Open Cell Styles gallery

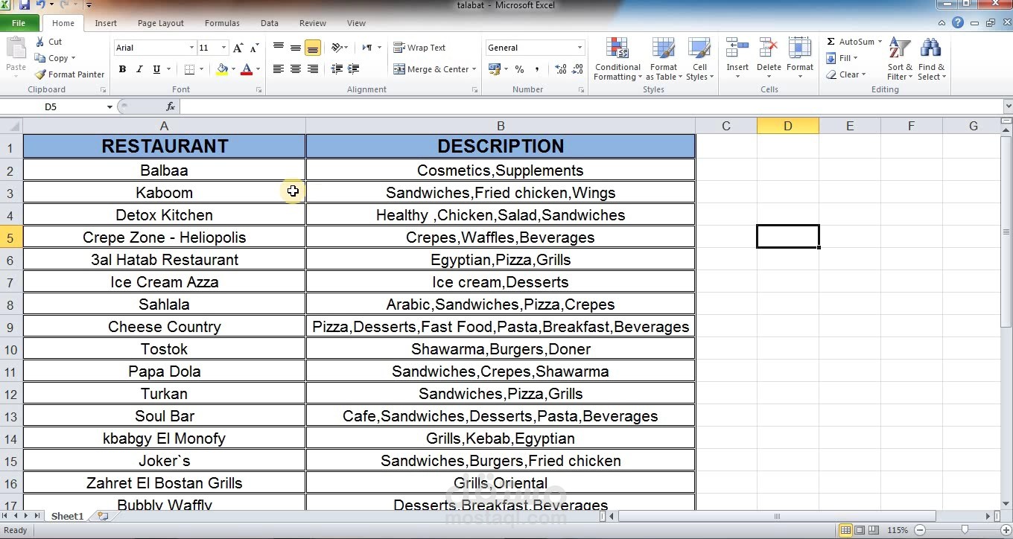coord(699,59)
